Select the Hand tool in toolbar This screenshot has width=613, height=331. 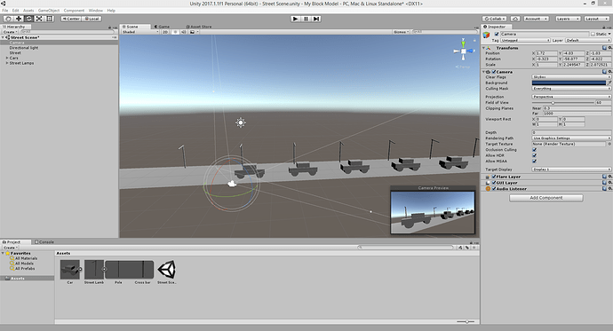coord(8,19)
